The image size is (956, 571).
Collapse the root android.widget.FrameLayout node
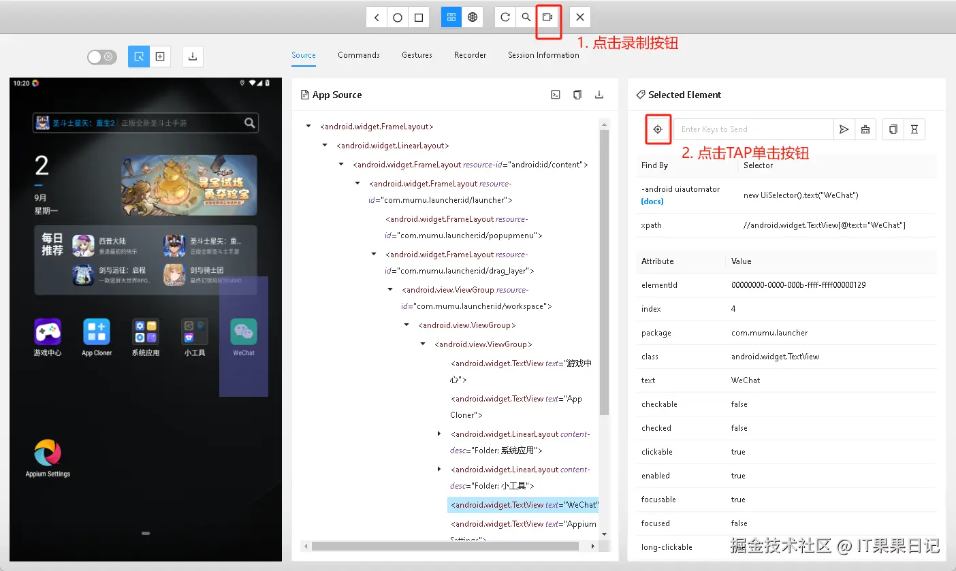[x=308, y=127]
